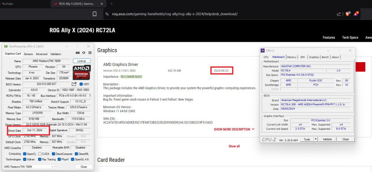The height and width of the screenshot is (172, 372).
Task: Toggle the OpenCL checkbox
Action: pos(25,154)
